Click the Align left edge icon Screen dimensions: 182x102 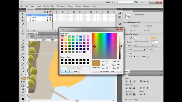point(127,82)
